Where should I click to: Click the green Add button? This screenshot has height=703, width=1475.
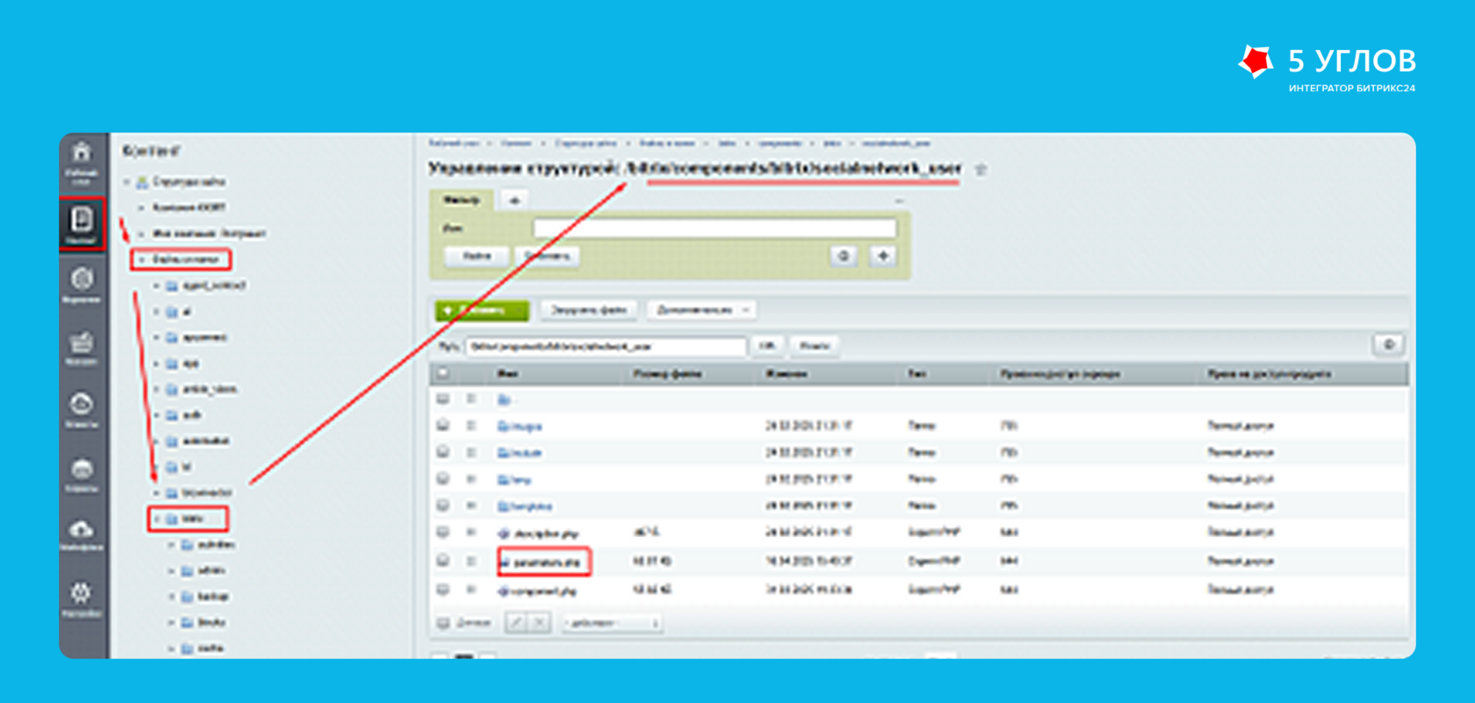[482, 310]
